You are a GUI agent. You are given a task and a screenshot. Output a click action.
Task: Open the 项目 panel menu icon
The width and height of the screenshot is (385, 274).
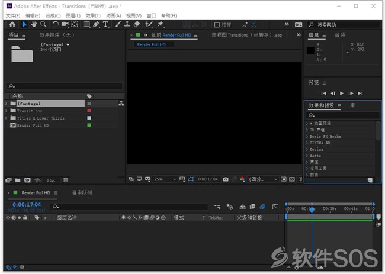pos(24,35)
